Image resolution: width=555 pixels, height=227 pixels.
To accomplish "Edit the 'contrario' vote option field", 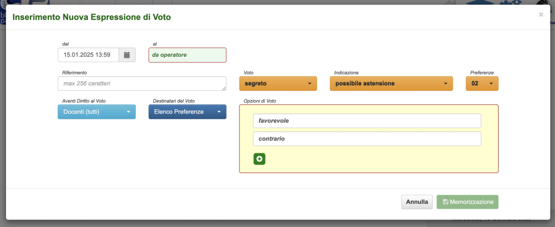I will (367, 139).
